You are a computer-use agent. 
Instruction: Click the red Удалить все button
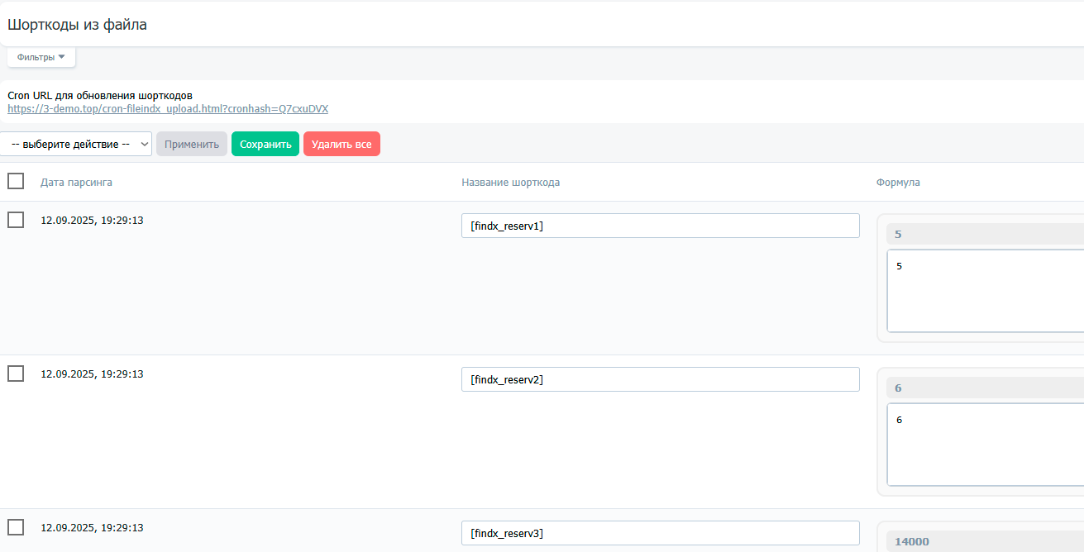(x=341, y=144)
